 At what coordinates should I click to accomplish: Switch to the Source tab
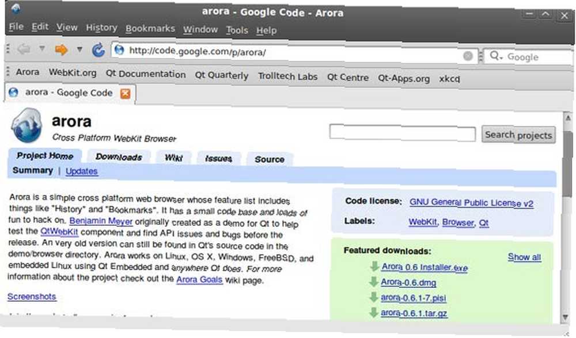(270, 159)
